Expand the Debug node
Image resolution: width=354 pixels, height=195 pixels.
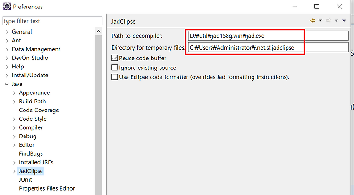click(14, 136)
